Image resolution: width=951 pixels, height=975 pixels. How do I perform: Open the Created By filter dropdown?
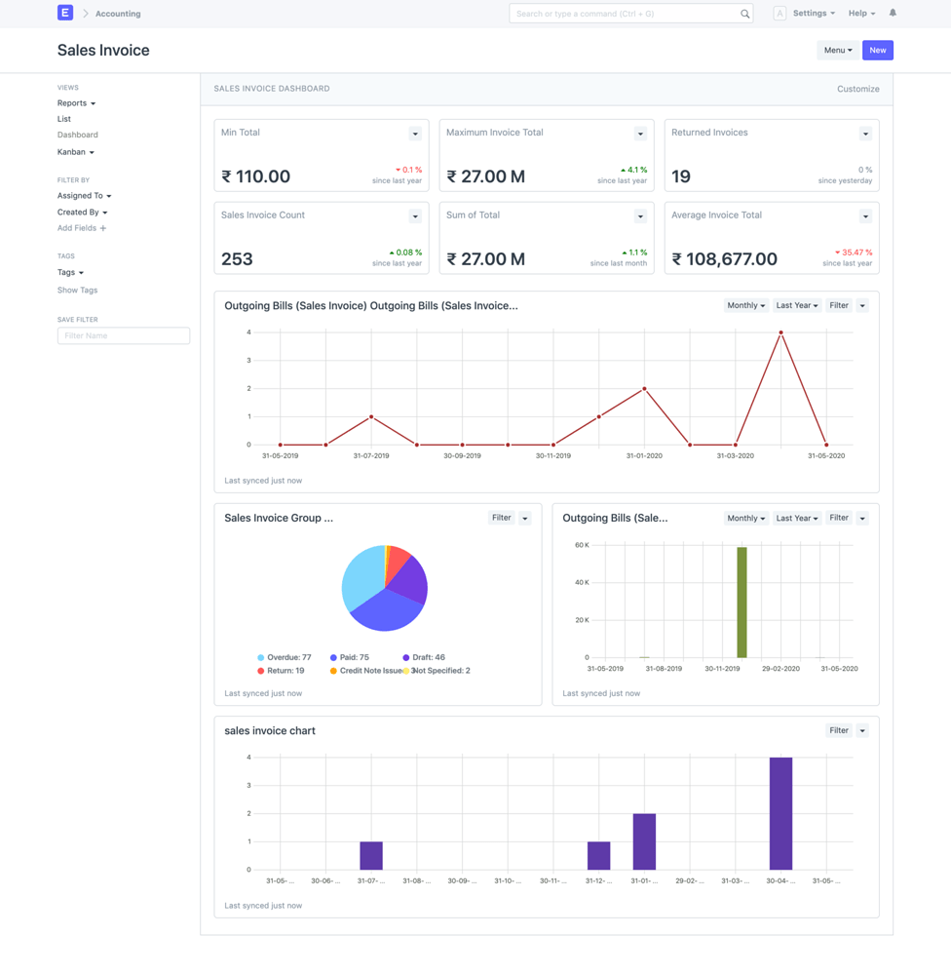(82, 212)
